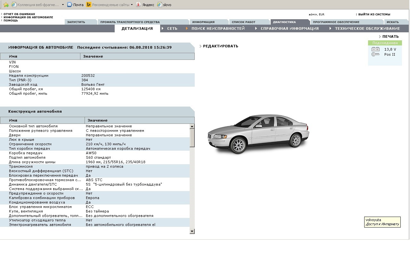Click the value 200532
Screen dimensions: 410x256
(x=88, y=76)
